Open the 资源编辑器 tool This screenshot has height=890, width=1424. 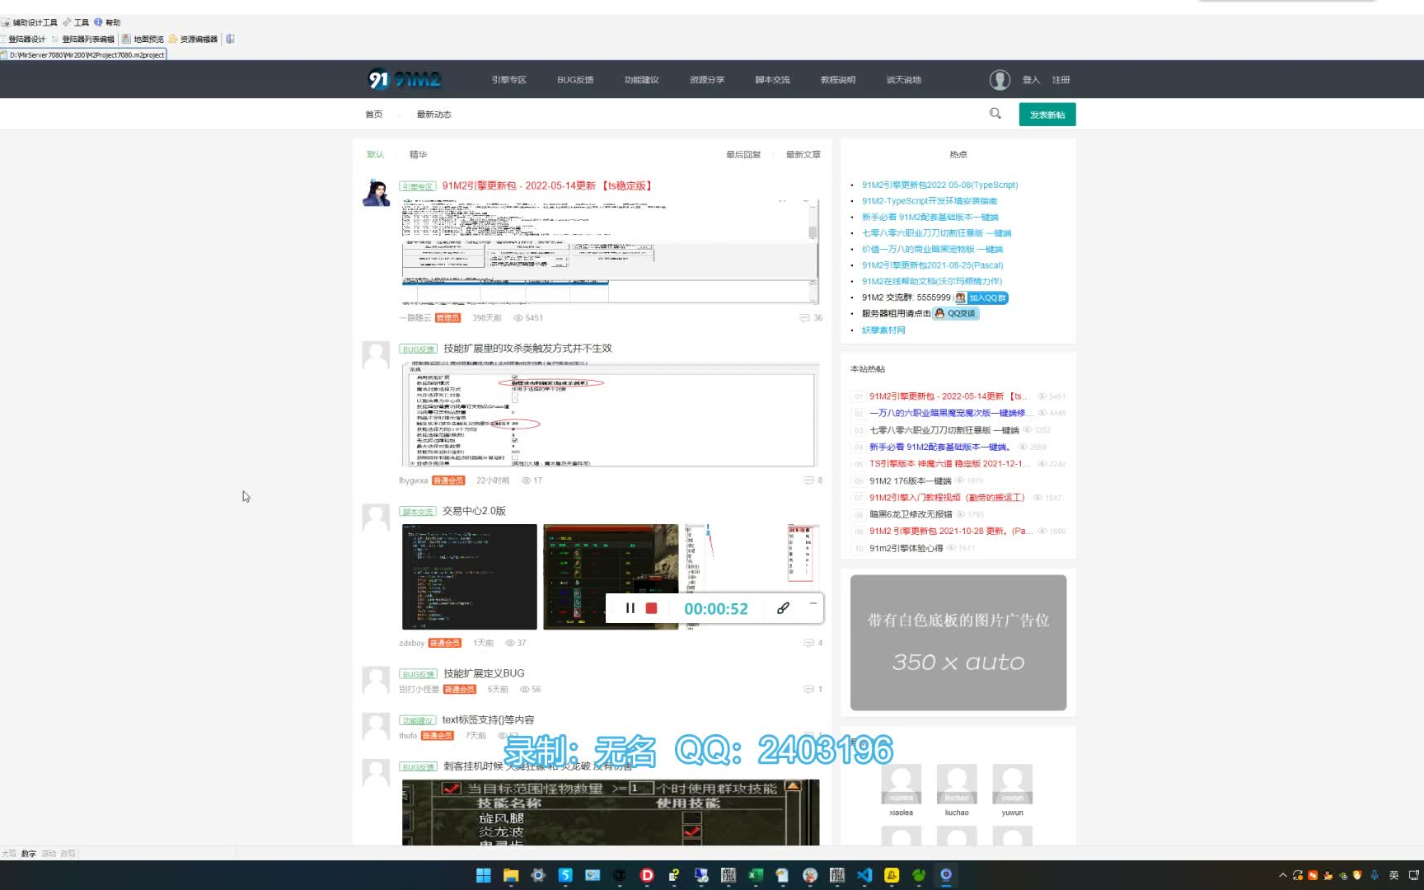(x=194, y=39)
